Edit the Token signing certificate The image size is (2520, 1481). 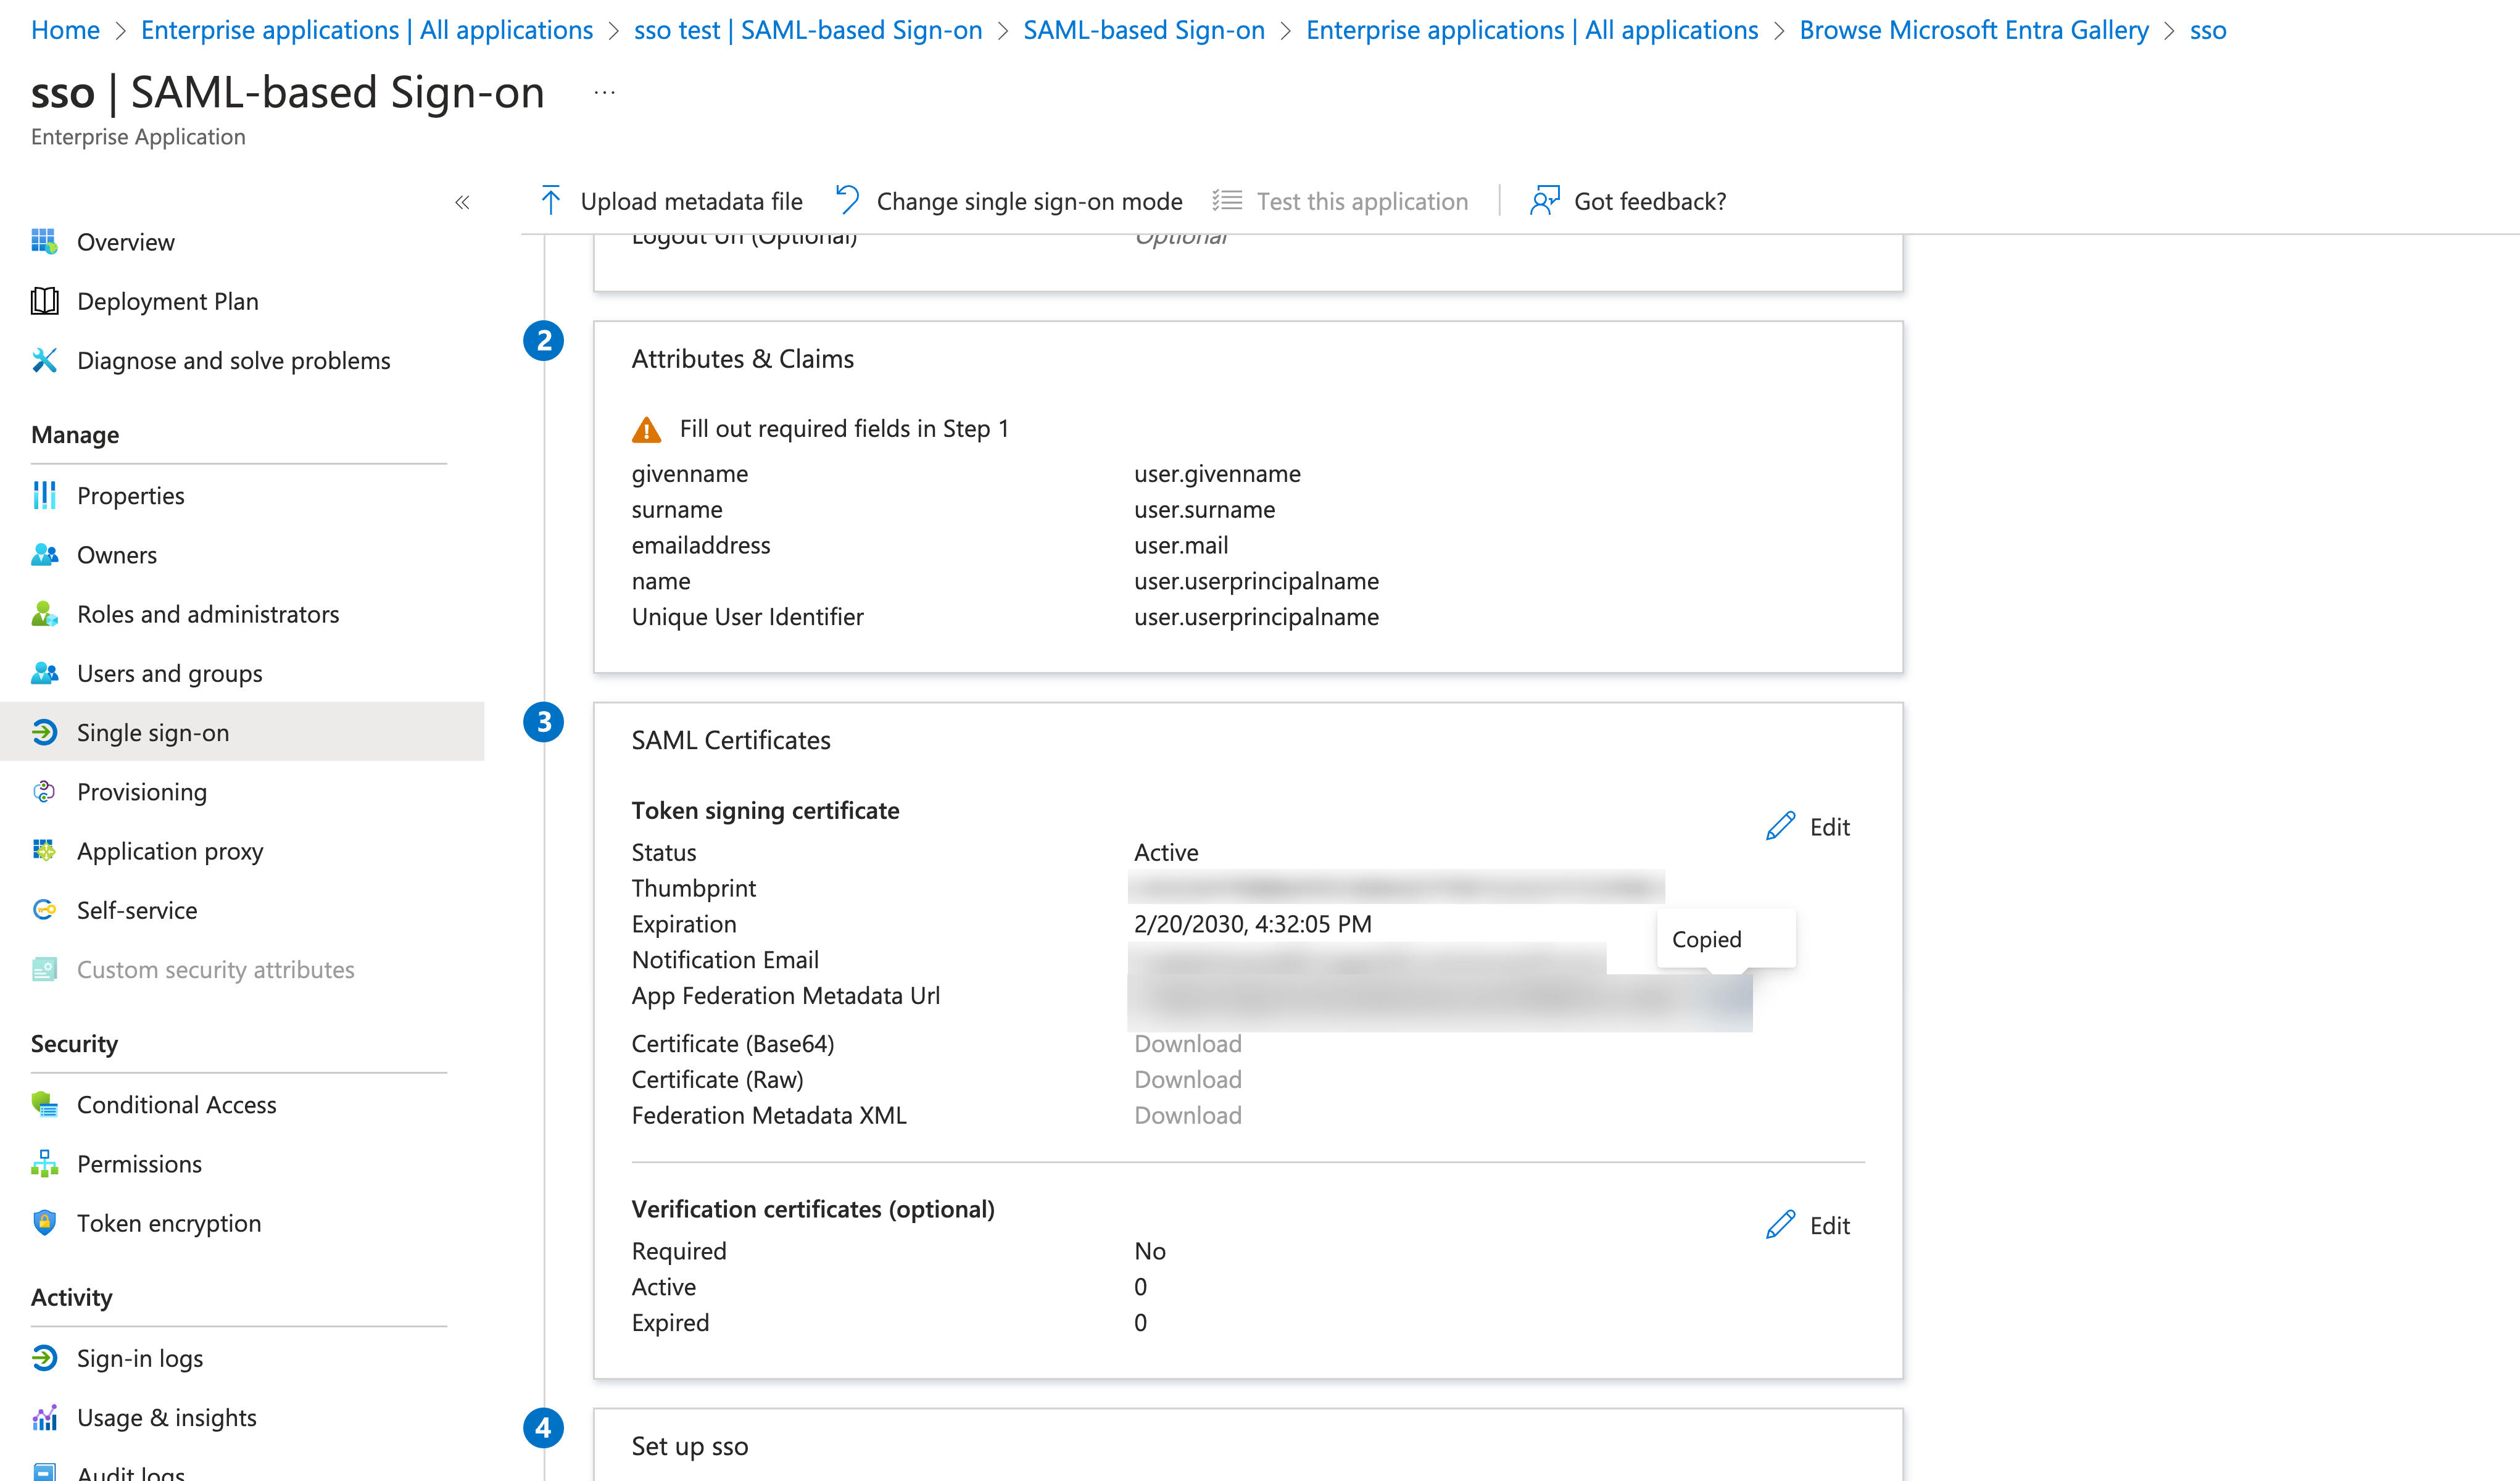pos(1808,826)
